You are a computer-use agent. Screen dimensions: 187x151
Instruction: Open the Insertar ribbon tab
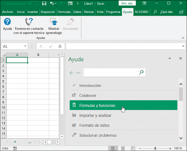tap(33, 12)
